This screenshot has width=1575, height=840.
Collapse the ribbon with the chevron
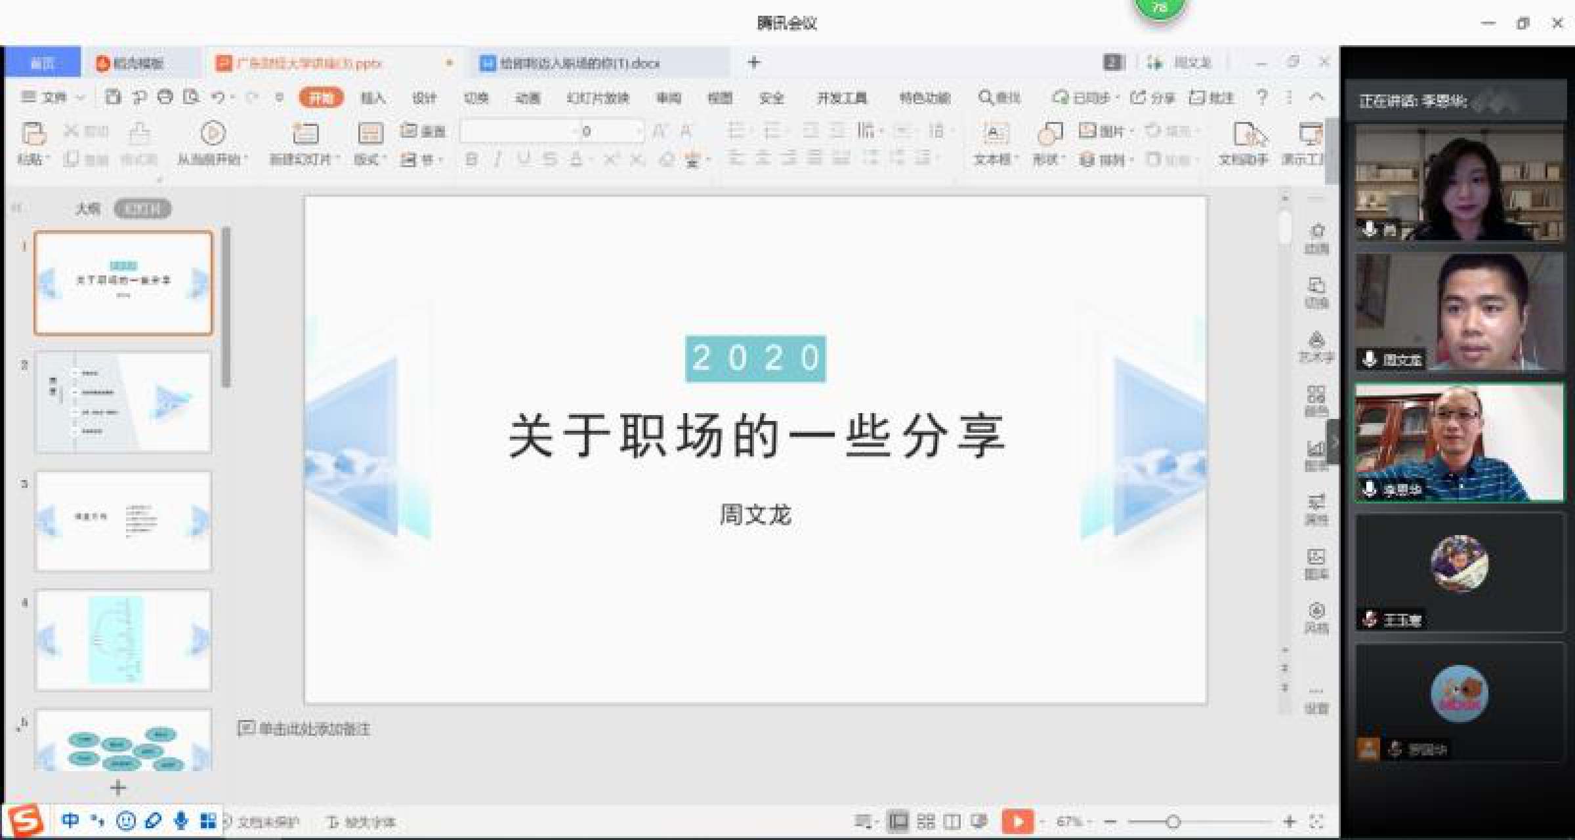tap(1316, 97)
